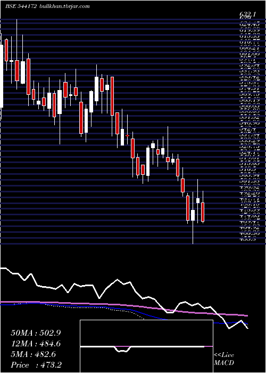The image size is (266, 373).
Task: Click the BSE 544172 ticker label
Action: click(x=21, y=6)
